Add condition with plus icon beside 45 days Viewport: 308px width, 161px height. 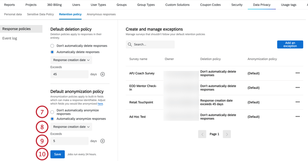tap(103, 74)
